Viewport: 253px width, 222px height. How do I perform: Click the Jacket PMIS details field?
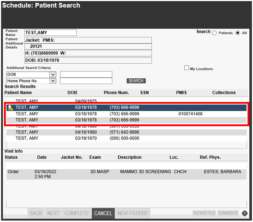click(x=88, y=40)
